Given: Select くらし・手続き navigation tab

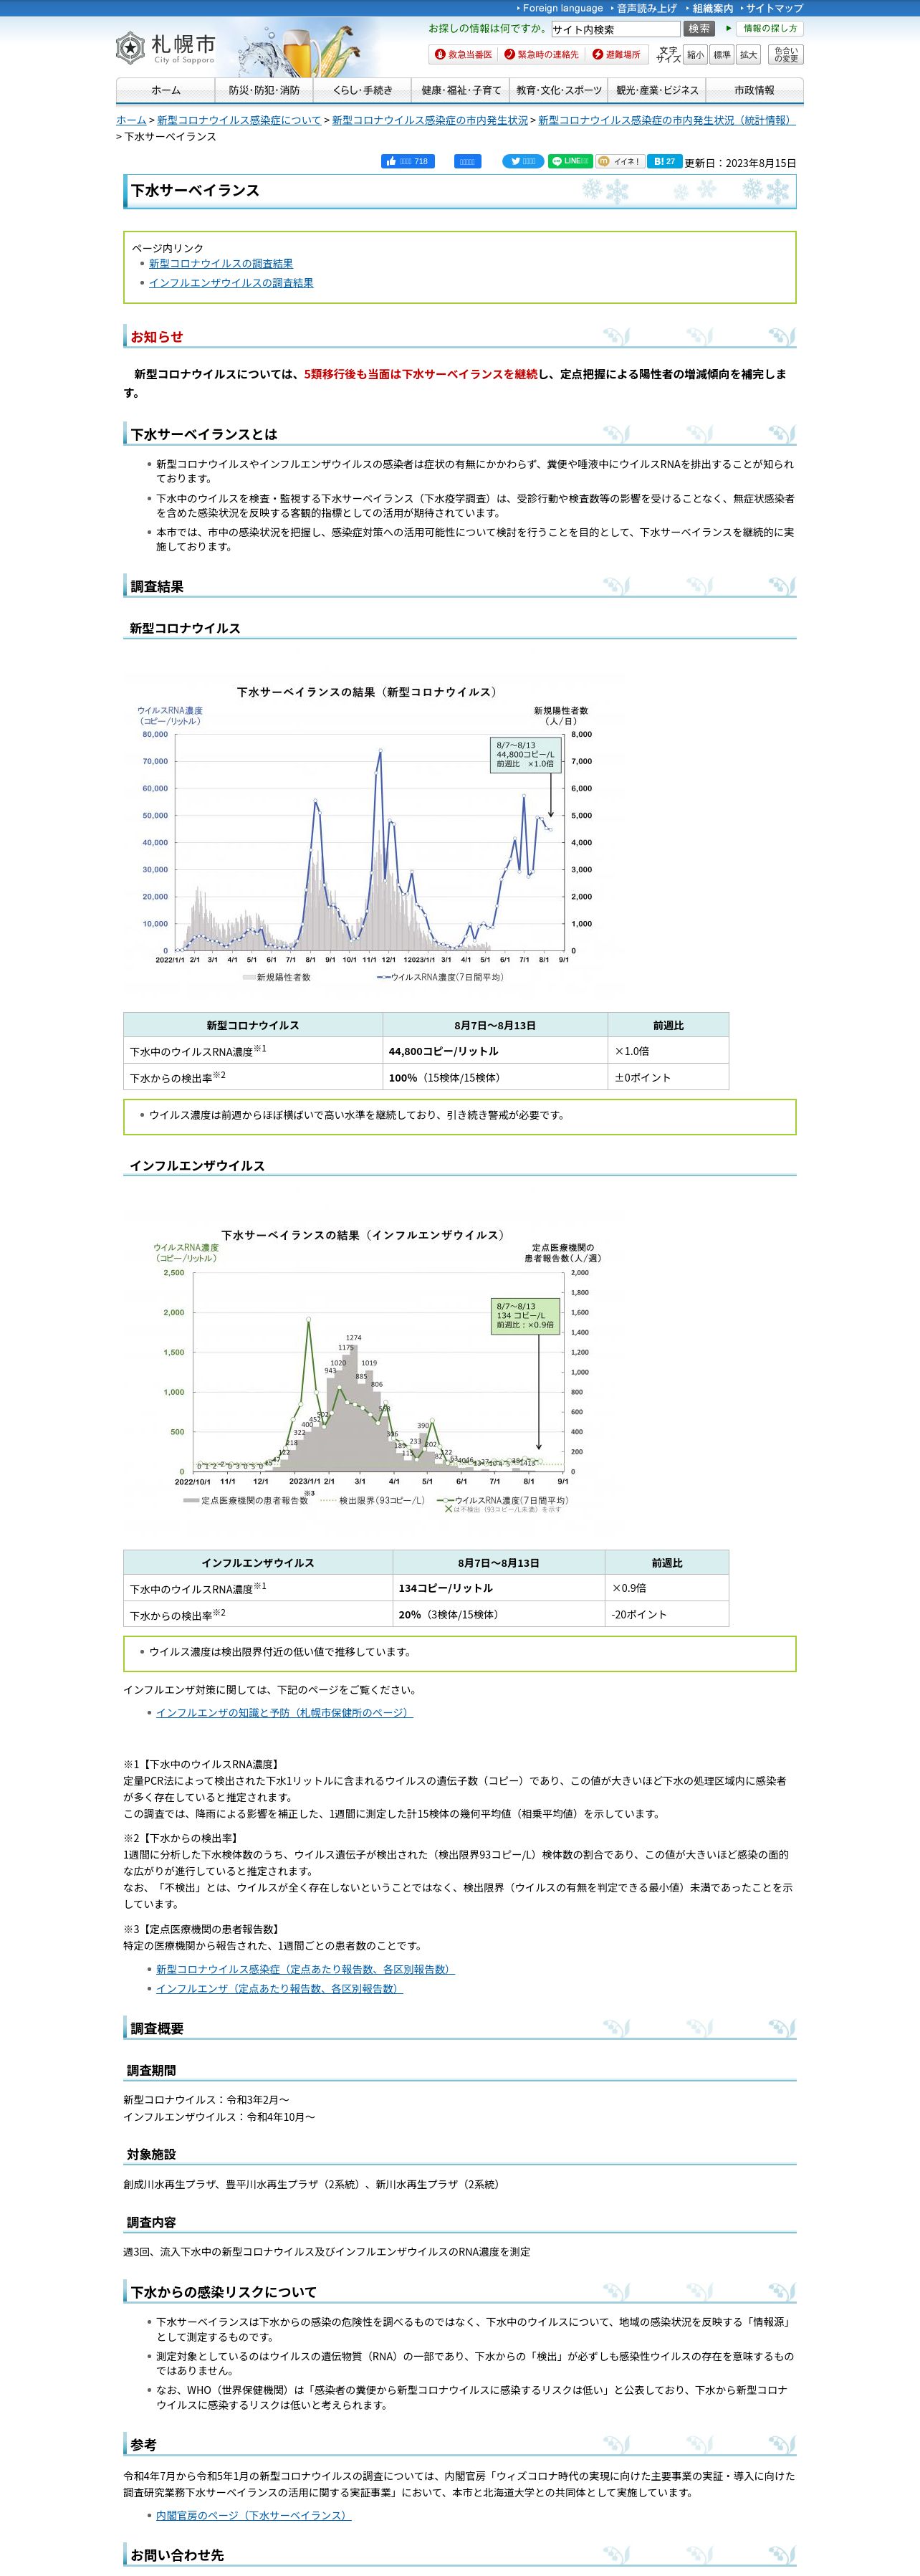Looking at the screenshot, I should (362, 90).
